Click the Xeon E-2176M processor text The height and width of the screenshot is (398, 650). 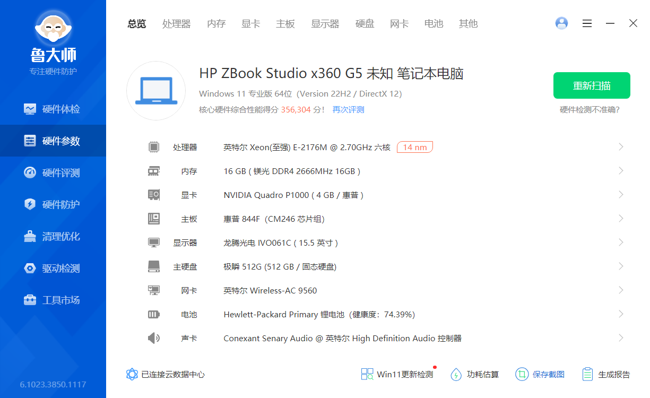tap(307, 147)
